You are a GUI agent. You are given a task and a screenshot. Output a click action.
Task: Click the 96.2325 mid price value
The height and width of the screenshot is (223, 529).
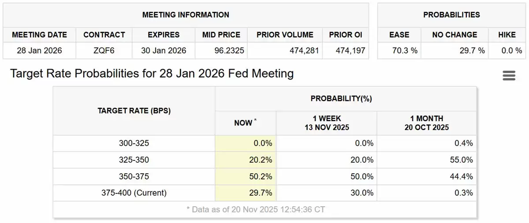click(x=221, y=51)
